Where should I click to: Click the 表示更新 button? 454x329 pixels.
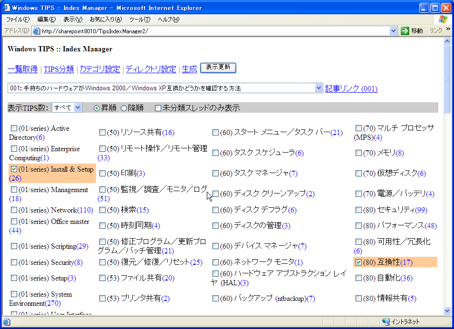218,68
